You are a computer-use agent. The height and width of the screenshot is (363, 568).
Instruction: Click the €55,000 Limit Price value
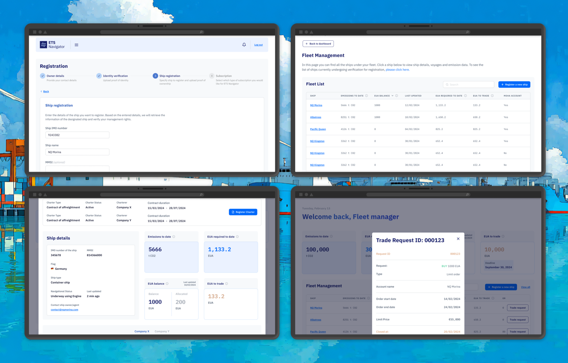[x=454, y=319]
